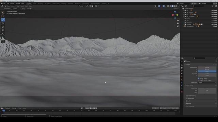The height and width of the screenshot is (122, 218).
Task: Open the Output properties tab
Action: click(182, 68)
